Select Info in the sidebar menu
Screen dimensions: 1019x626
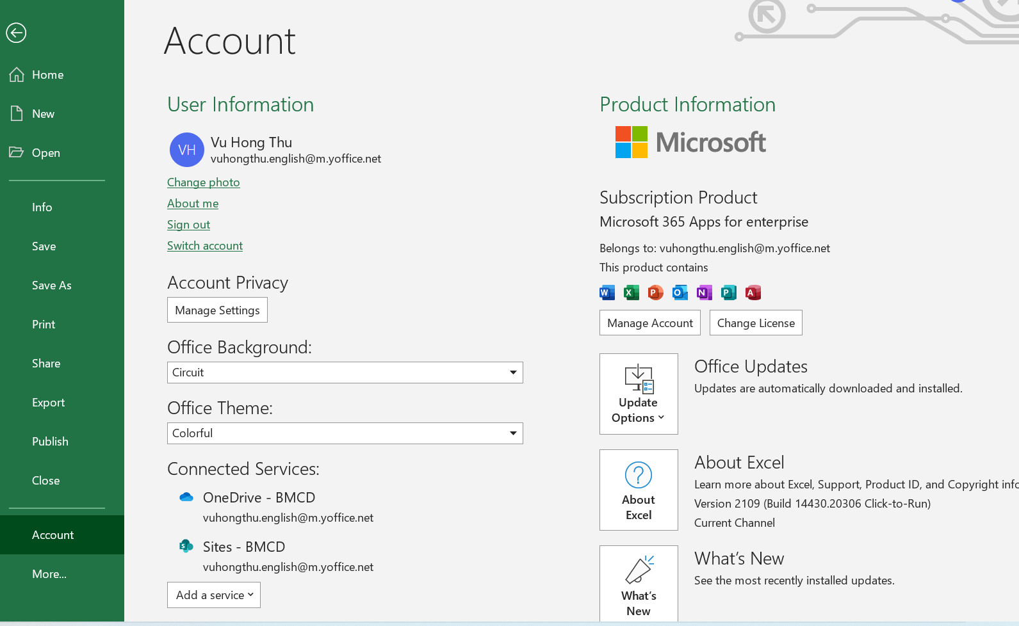42,207
